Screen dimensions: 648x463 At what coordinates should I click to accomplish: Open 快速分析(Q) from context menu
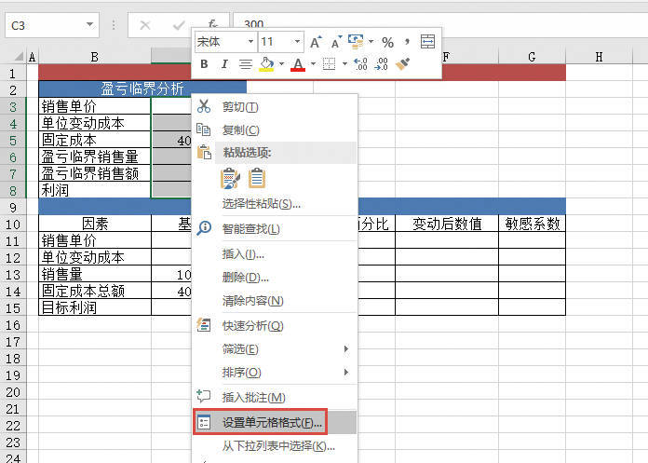point(275,326)
